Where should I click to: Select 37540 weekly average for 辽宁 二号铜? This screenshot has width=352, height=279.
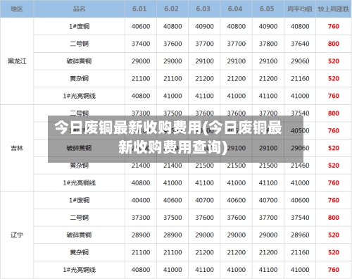click(300, 218)
